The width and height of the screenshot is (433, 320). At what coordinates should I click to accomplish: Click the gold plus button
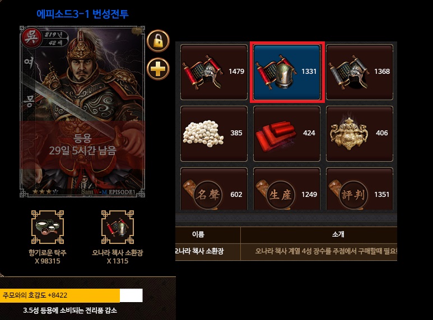[158, 69]
